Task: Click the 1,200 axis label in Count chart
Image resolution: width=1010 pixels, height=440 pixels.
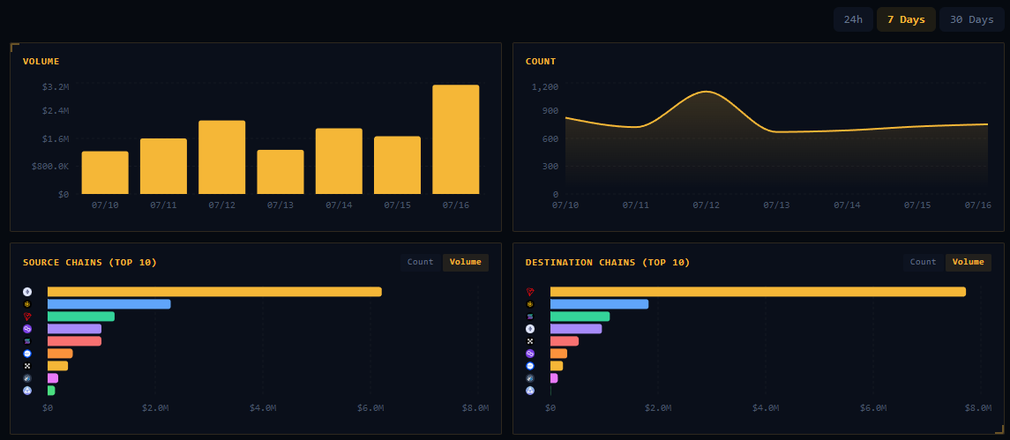Action: click(545, 86)
